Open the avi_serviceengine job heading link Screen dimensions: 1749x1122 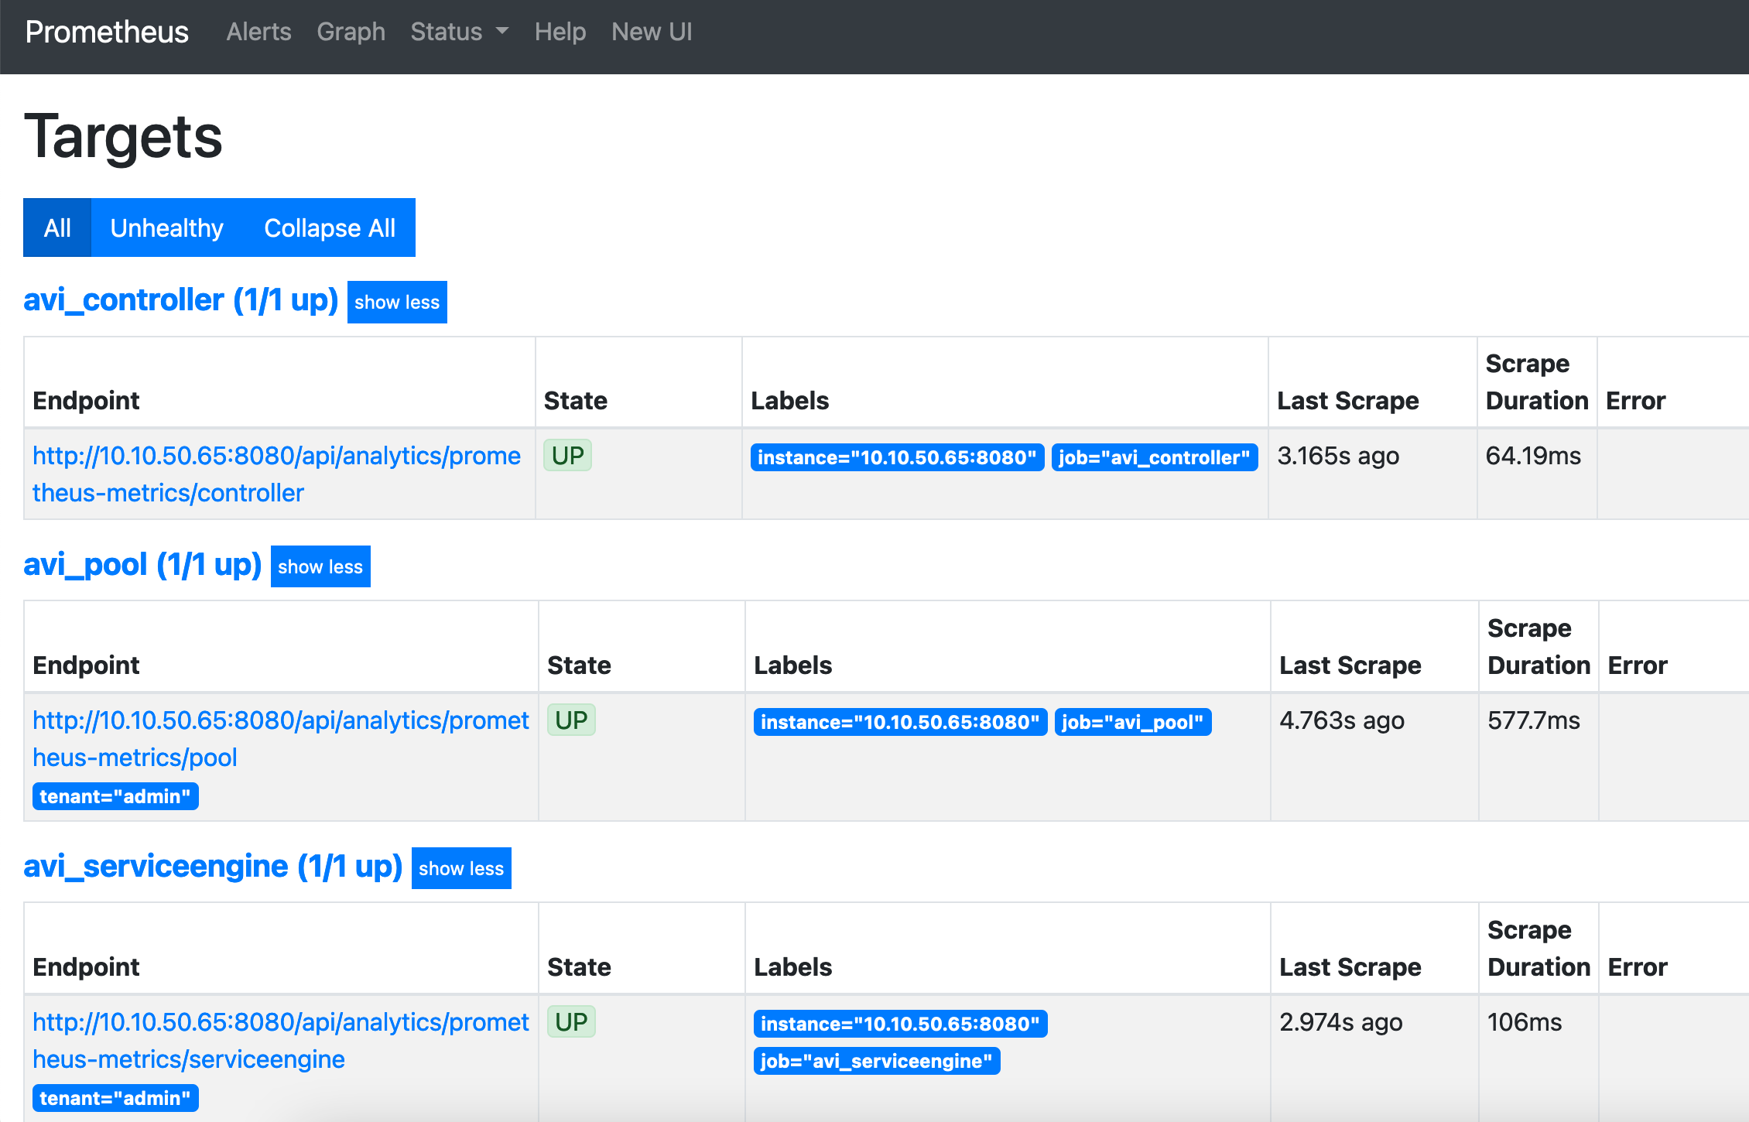coord(213,867)
